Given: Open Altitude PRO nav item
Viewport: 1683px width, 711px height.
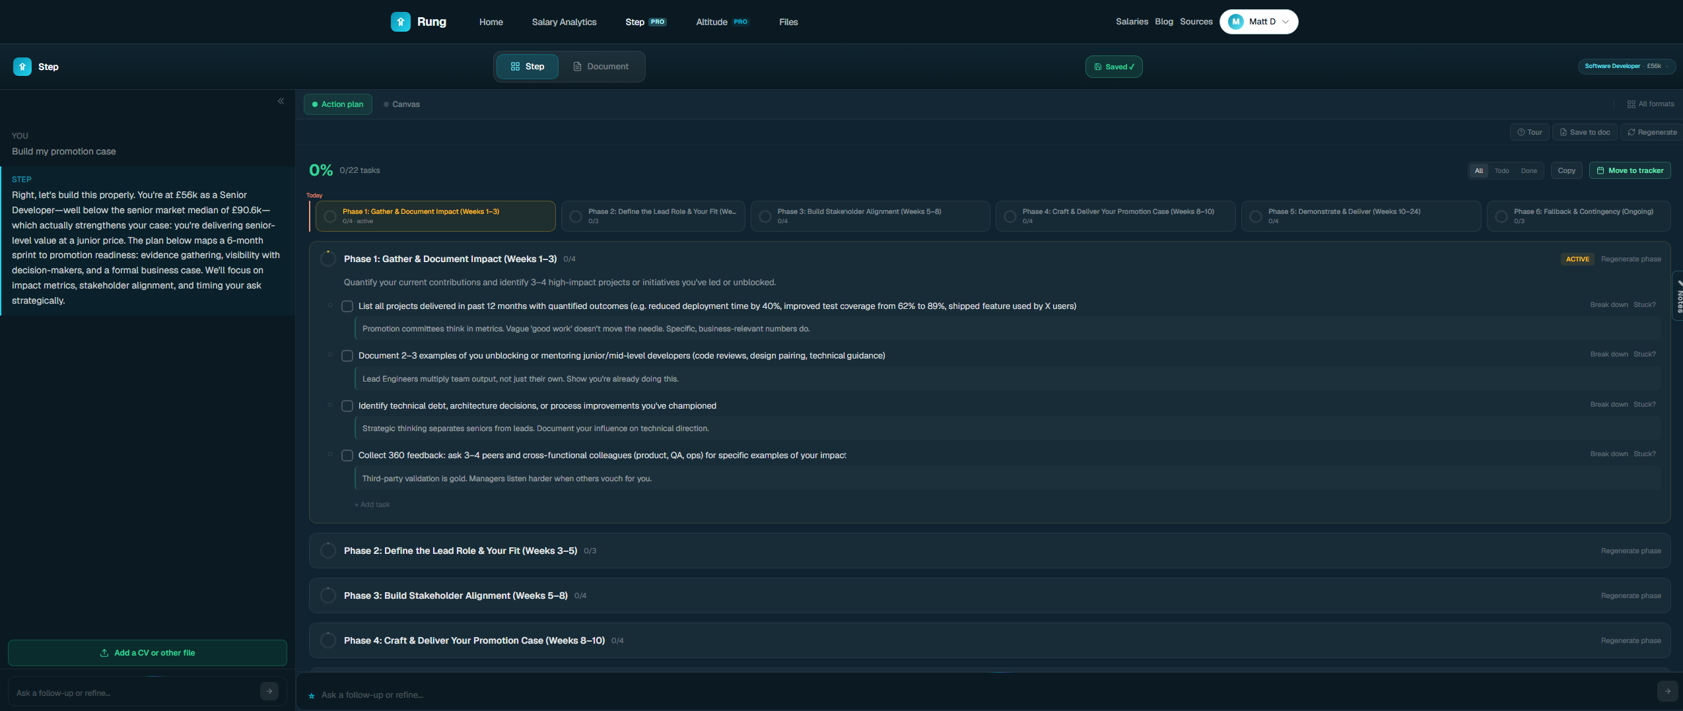Looking at the screenshot, I should pyautogui.click(x=722, y=22).
